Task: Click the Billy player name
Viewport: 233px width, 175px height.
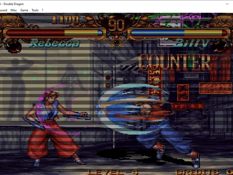Action: pos(192,43)
